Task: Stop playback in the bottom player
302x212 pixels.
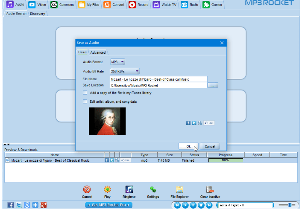Action: tap(201, 205)
